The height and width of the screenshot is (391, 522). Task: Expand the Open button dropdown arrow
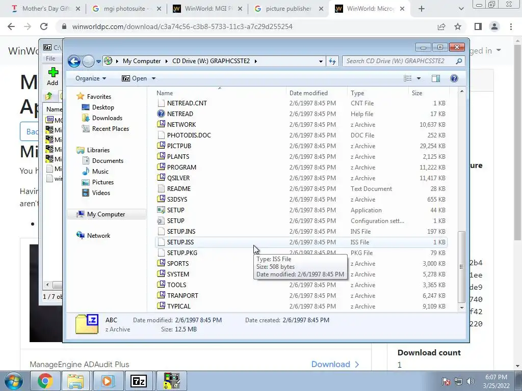153,78
